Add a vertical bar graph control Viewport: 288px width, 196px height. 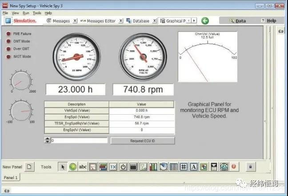pyautogui.click(x=153, y=167)
